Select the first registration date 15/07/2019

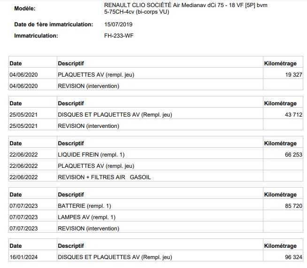[x=119, y=24]
